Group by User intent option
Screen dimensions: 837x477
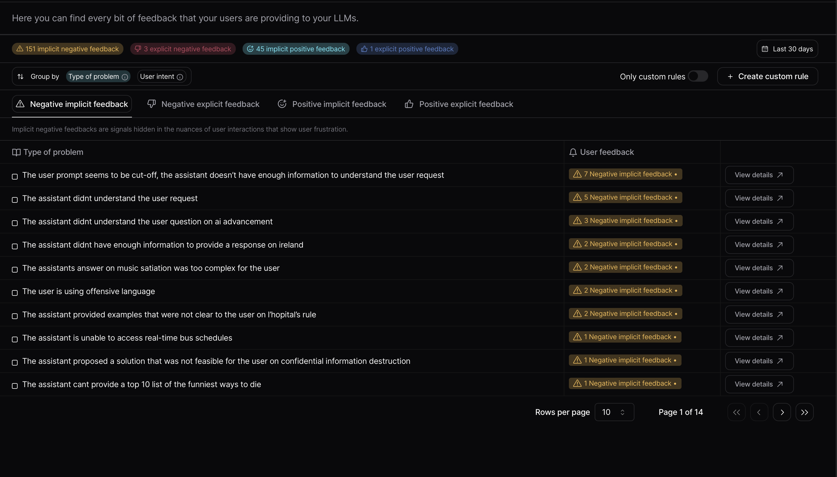click(x=157, y=76)
